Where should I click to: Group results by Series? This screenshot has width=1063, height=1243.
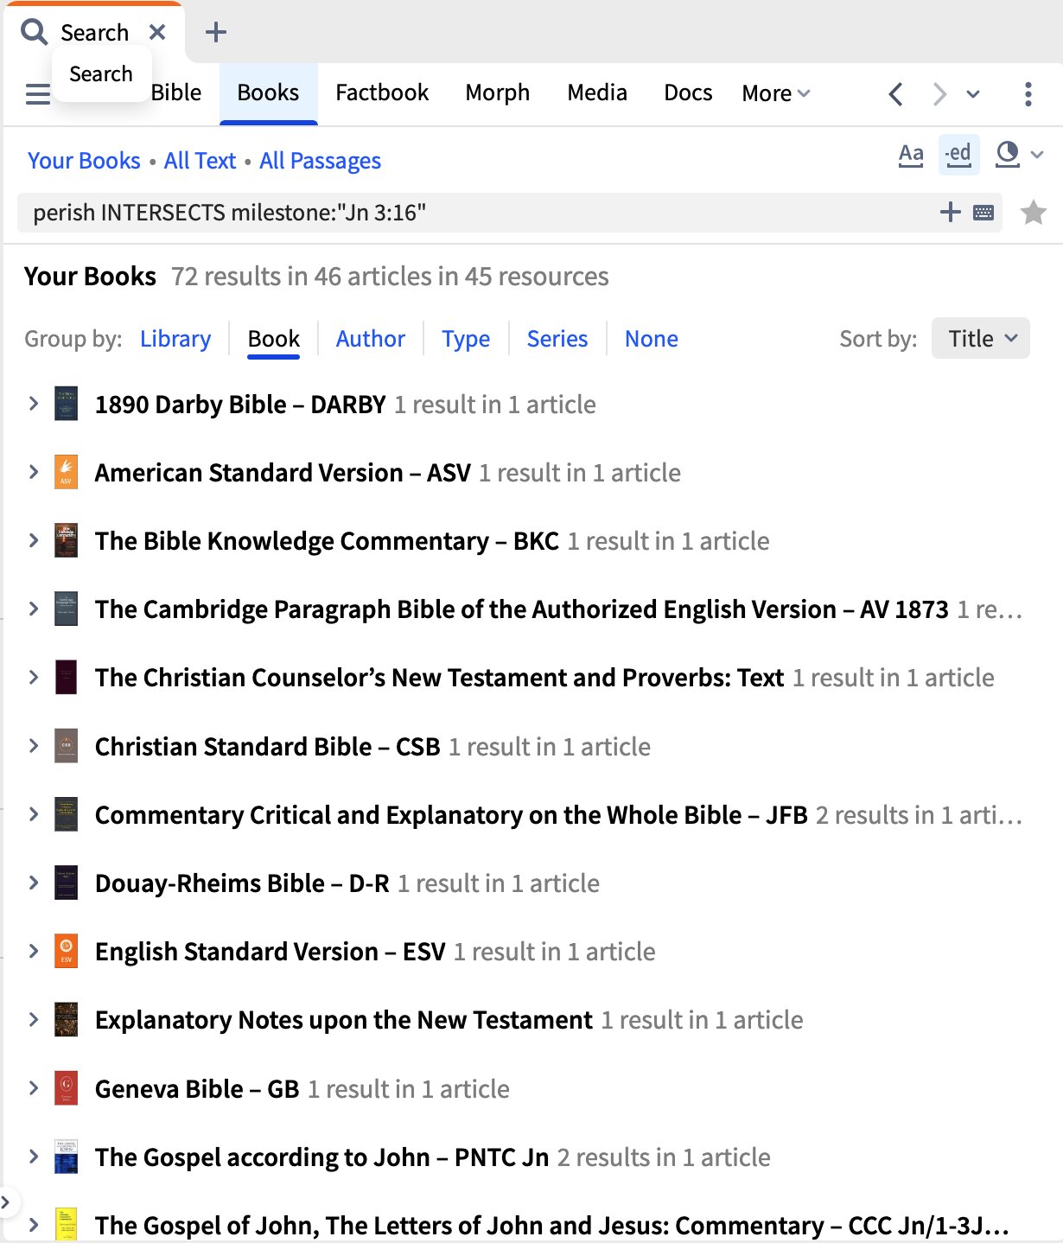[x=557, y=339]
